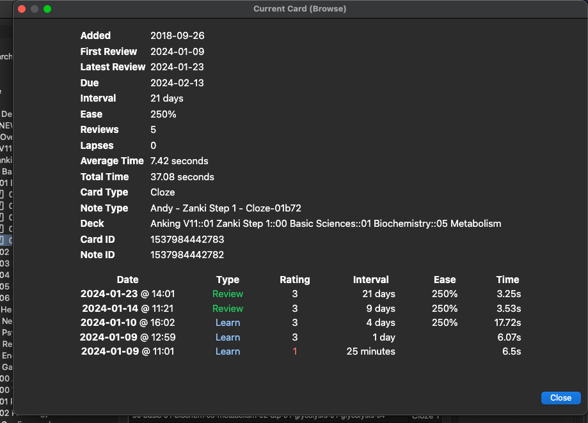Click the Note ID value 1537984442782
Viewport: 588px width, 423px height.
click(x=187, y=255)
